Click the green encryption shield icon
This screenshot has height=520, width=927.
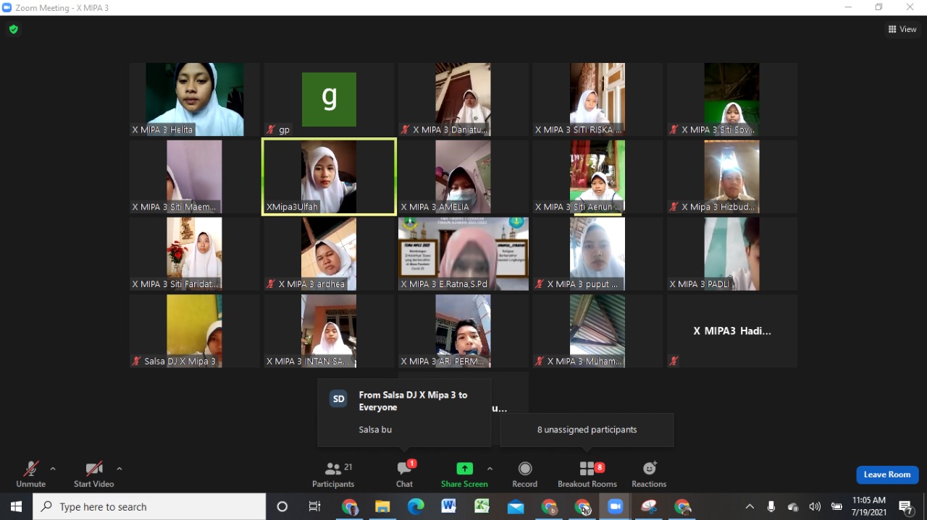tap(13, 30)
